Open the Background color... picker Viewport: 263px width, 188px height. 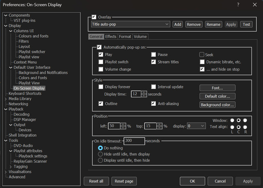[x=217, y=105]
